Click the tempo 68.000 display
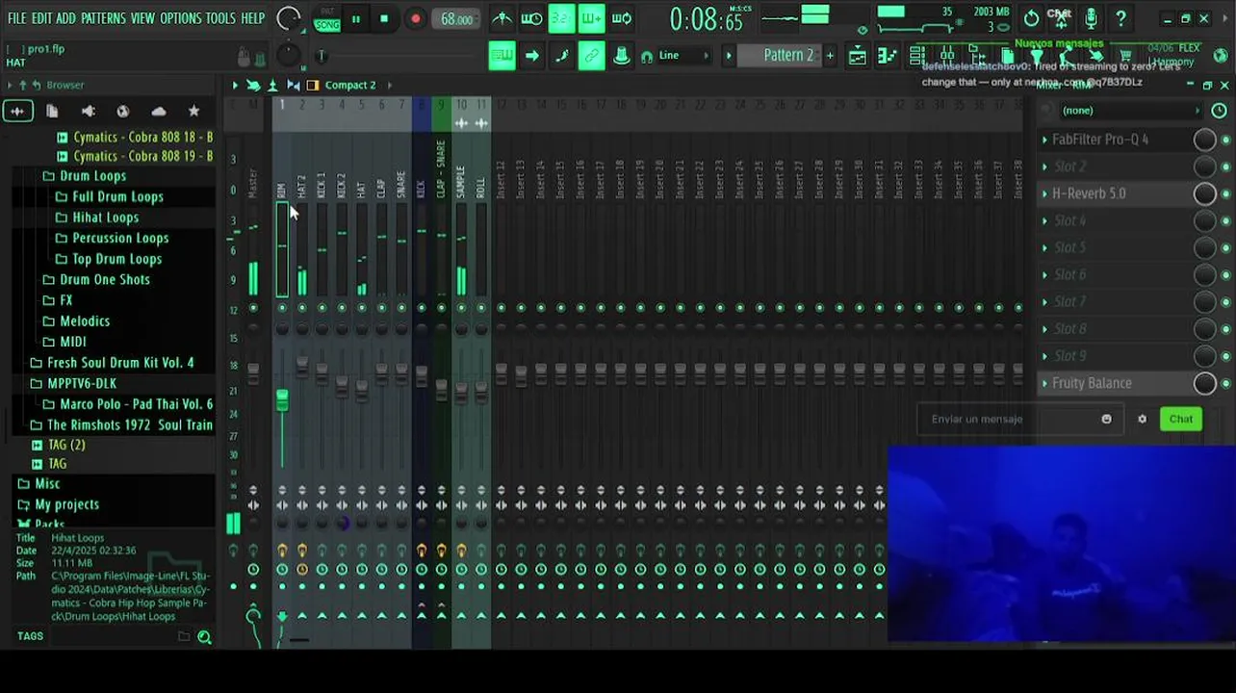The image size is (1236, 693). [x=456, y=19]
